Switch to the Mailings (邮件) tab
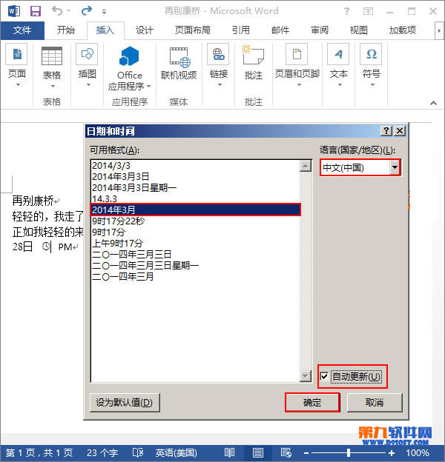This screenshot has height=462, width=445. click(x=280, y=30)
